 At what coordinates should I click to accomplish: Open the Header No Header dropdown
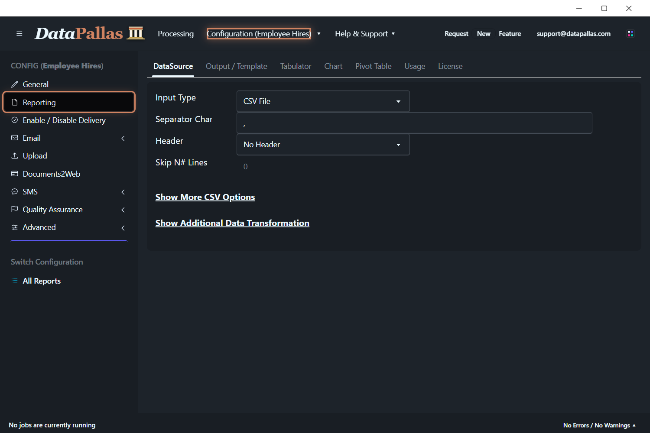pyautogui.click(x=323, y=145)
